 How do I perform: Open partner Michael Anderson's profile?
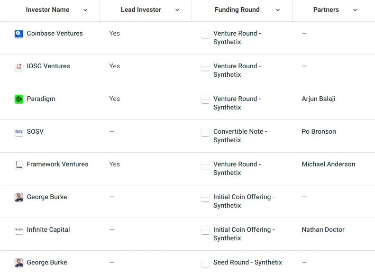tap(329, 164)
